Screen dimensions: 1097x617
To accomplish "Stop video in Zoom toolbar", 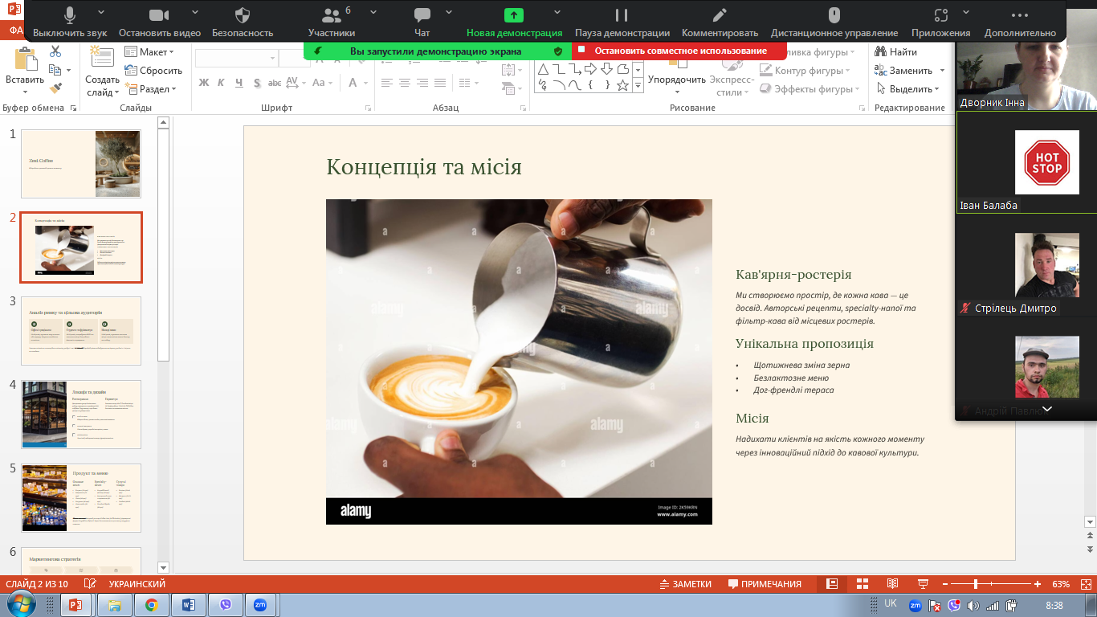I will [159, 16].
